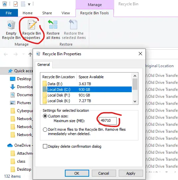The width and height of the screenshot is (178, 180).
Task: Click the Manage contextual tab header
Action: pos(95,5)
